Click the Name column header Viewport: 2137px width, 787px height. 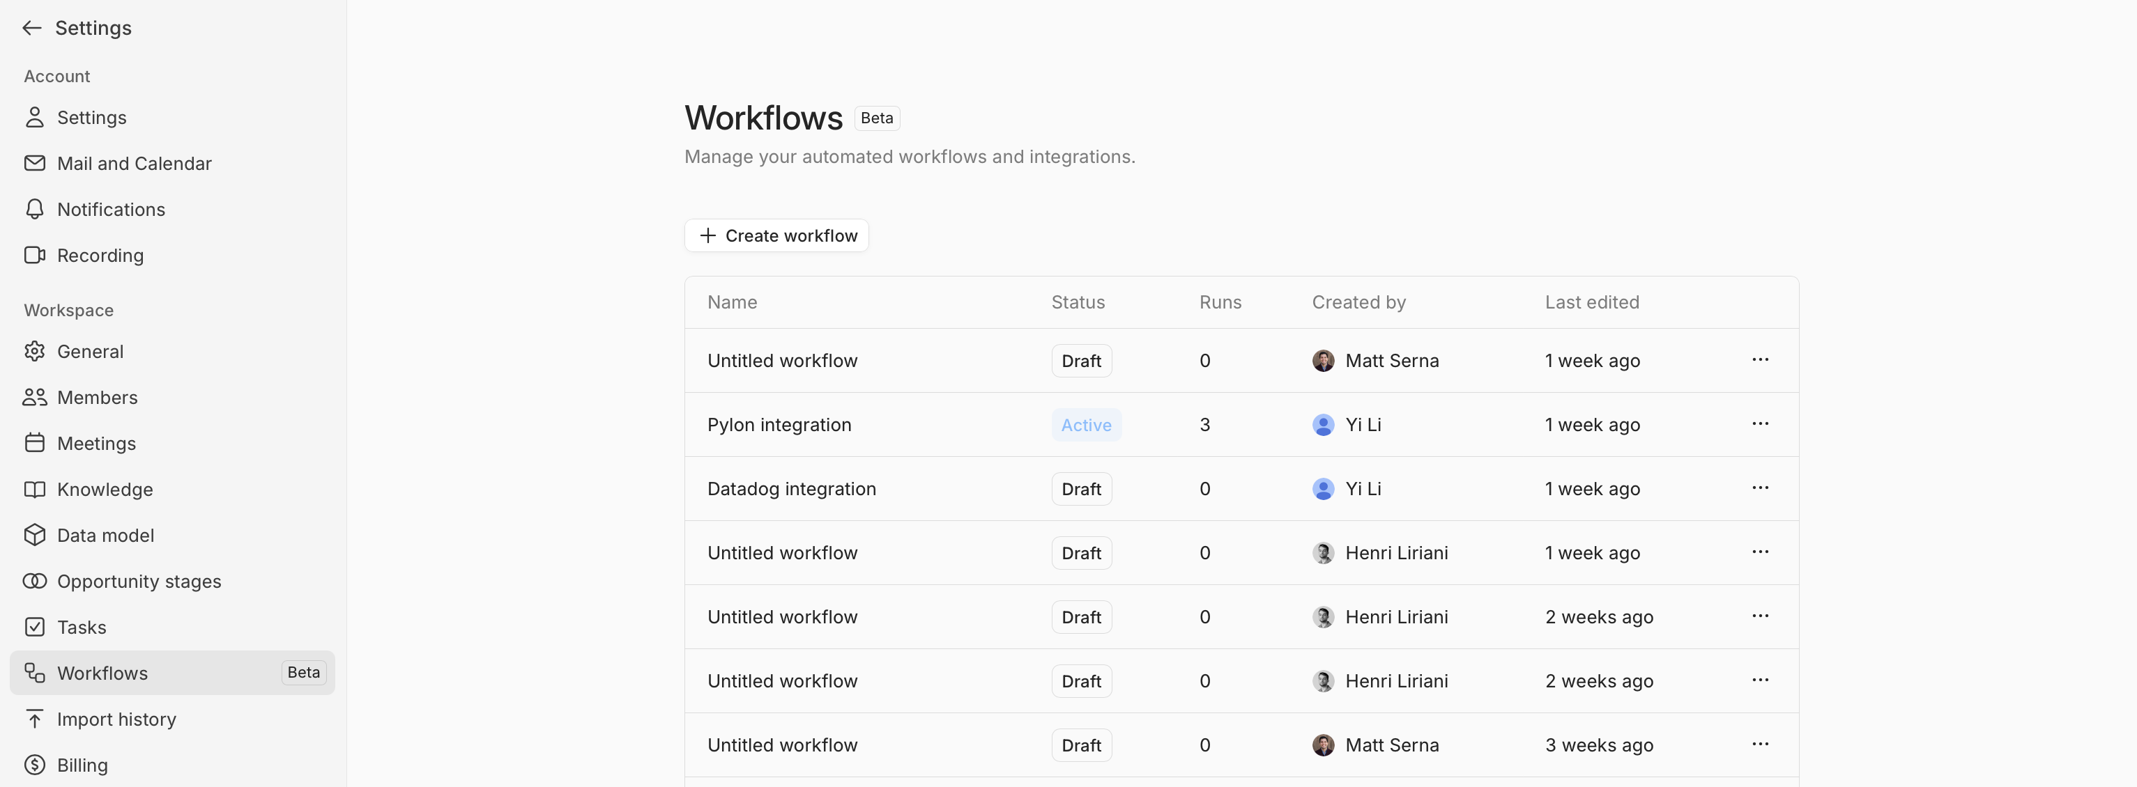[732, 302]
